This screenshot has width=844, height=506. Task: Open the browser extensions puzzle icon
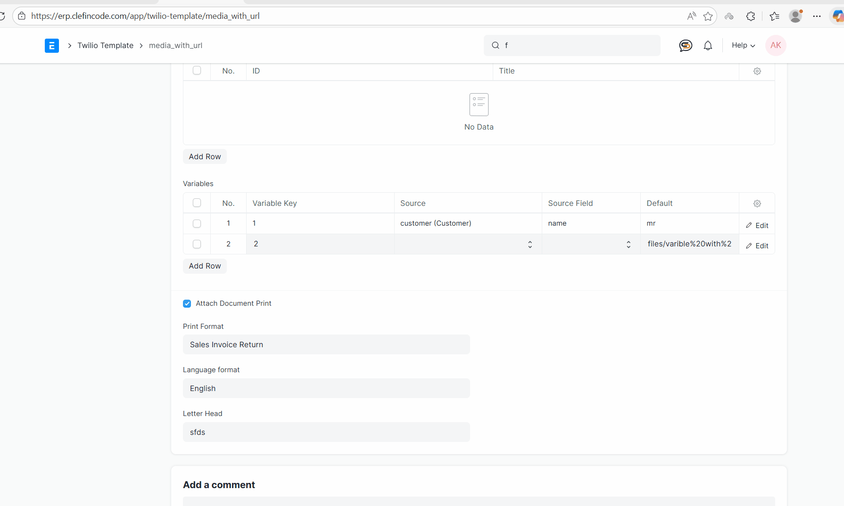coord(750,16)
